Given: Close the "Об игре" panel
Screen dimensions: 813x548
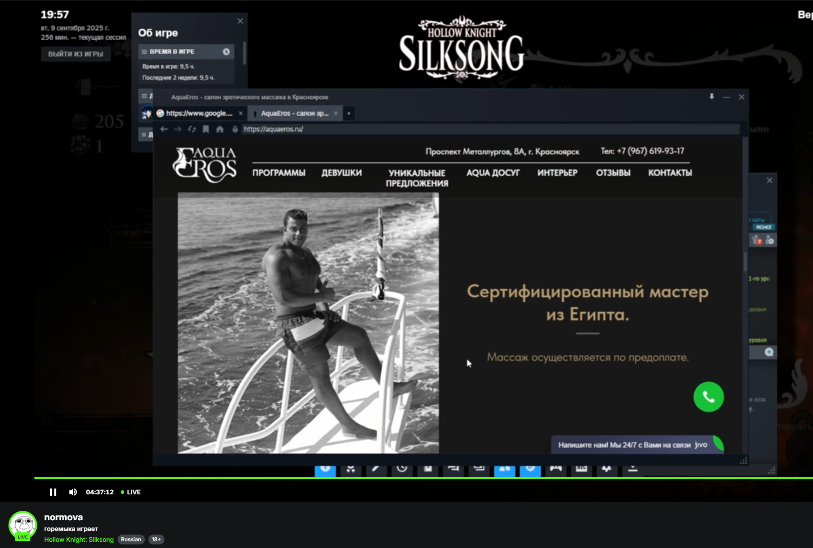Looking at the screenshot, I should click(240, 21).
